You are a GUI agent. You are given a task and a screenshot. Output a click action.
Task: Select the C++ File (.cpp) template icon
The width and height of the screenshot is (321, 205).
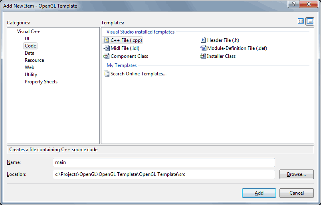pos(107,40)
